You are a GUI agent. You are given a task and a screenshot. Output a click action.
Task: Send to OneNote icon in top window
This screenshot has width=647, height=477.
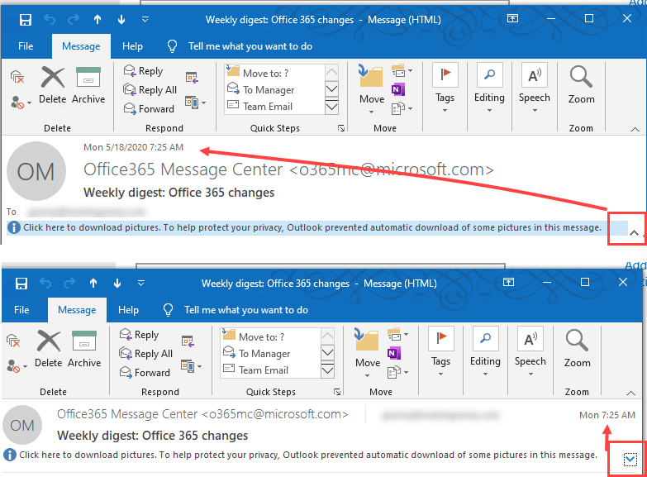point(397,89)
